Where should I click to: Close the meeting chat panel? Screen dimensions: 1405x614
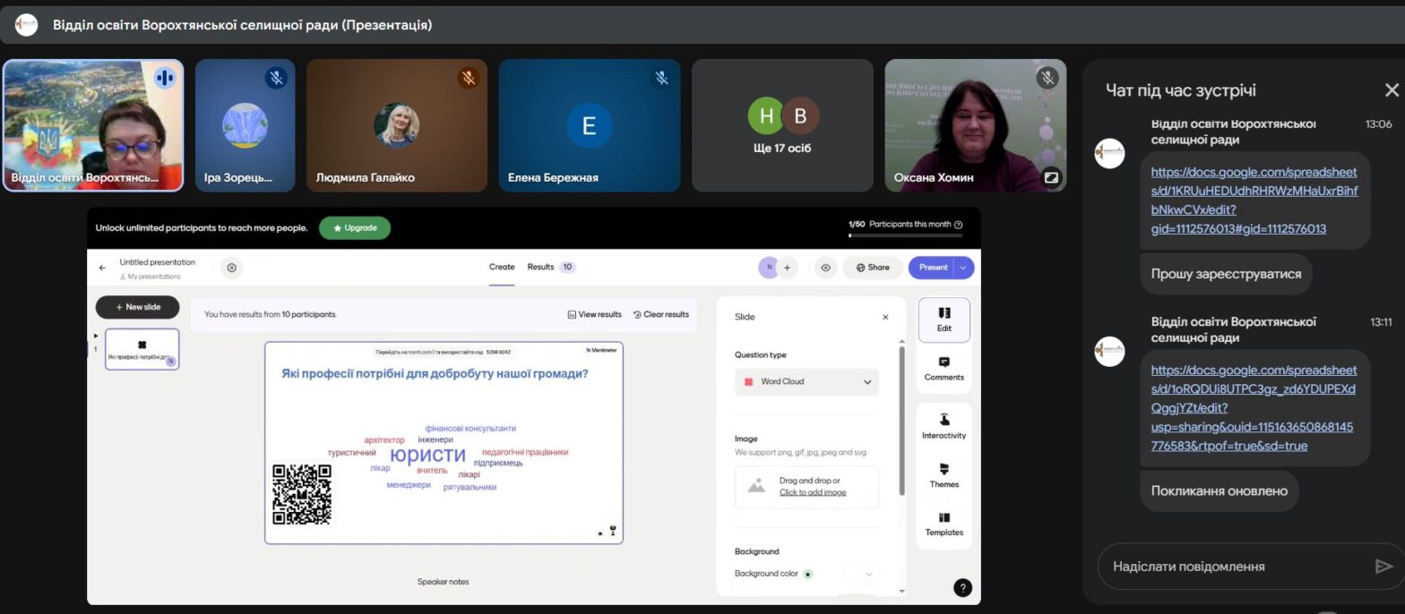(x=1391, y=90)
